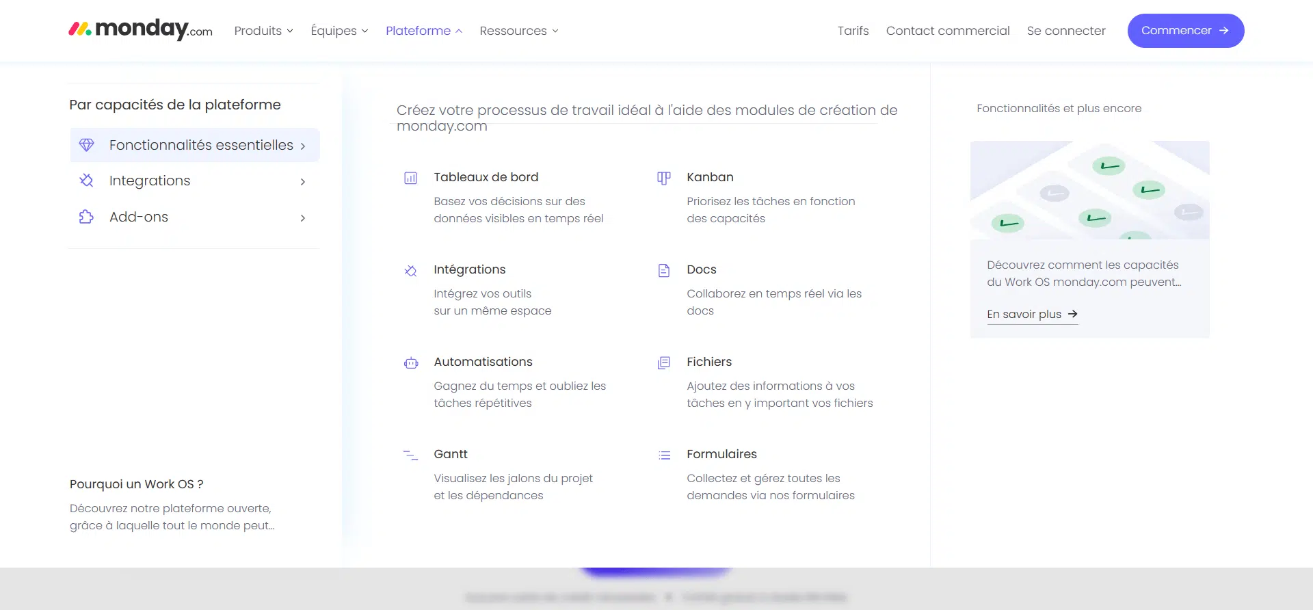Click the monday.com logo
1313x610 pixels.
pyautogui.click(x=140, y=29)
